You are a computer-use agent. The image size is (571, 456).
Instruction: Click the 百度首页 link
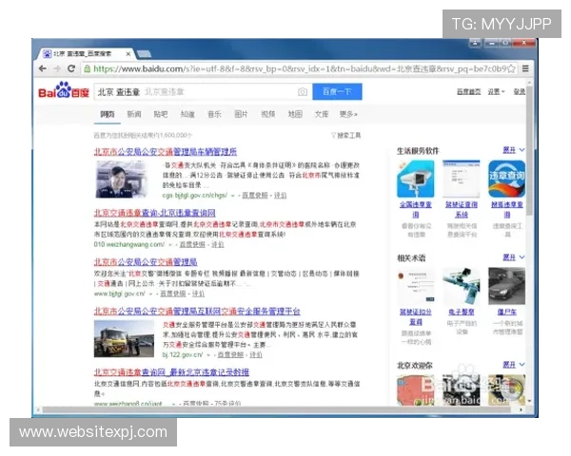coord(468,91)
